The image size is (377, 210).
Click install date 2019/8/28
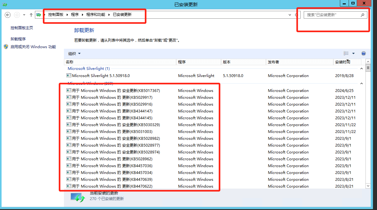pyautogui.click(x=344, y=75)
